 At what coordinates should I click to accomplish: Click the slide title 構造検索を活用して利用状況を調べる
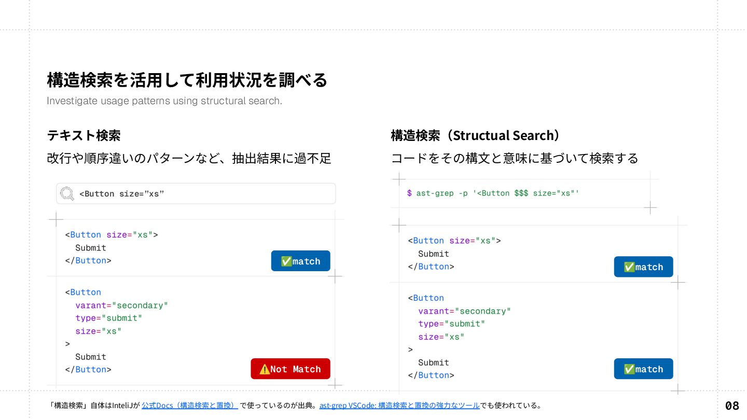pos(187,80)
